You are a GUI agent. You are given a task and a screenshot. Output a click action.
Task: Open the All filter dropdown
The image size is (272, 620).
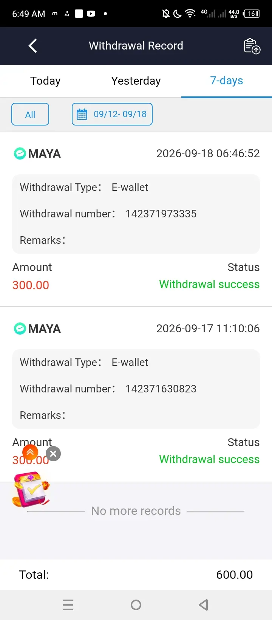(x=30, y=114)
